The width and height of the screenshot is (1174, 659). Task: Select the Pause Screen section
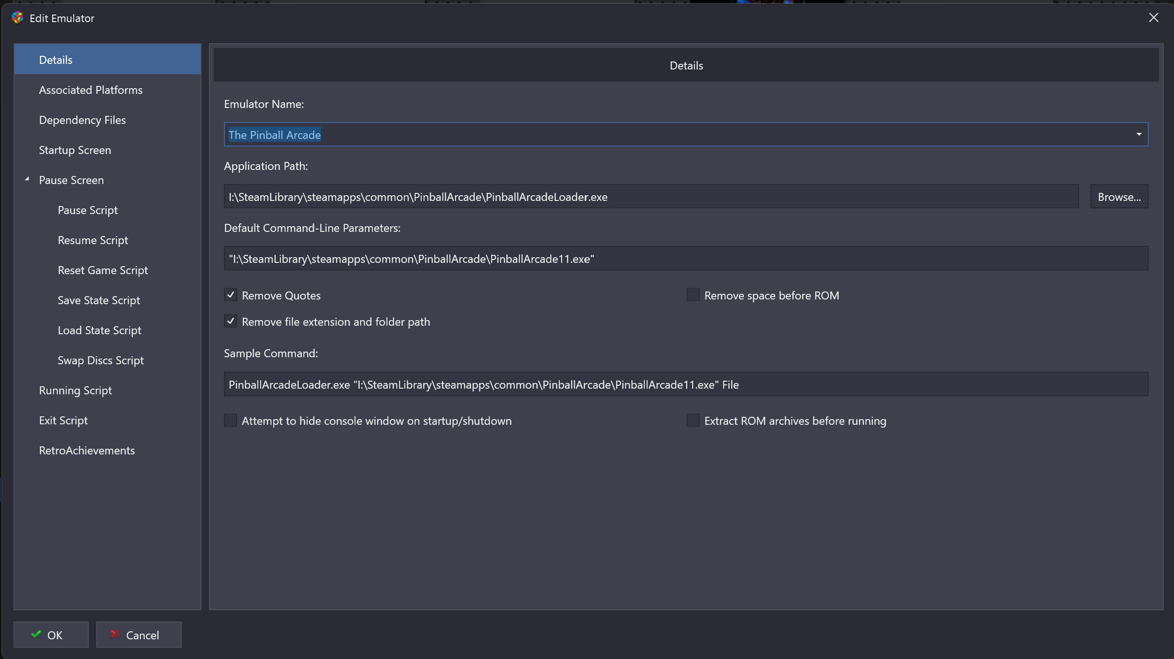(x=108, y=180)
